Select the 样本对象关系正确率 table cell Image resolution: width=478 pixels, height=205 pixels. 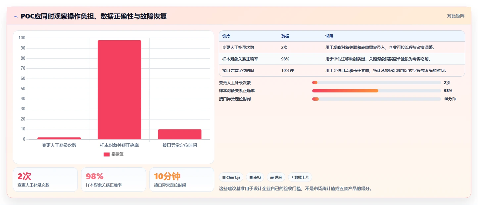coord(240,59)
